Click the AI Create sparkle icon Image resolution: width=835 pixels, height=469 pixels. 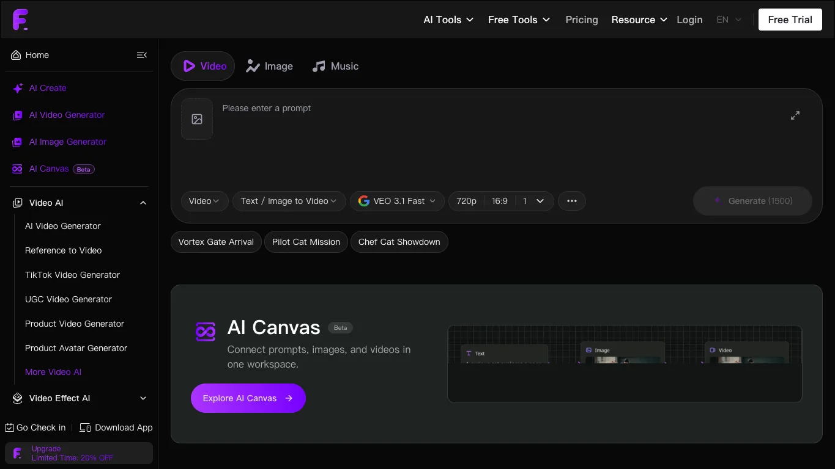click(x=18, y=89)
